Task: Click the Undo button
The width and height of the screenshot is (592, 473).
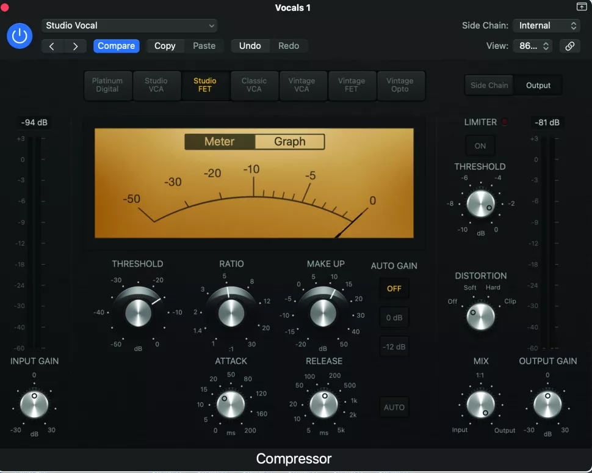Action: pos(250,46)
